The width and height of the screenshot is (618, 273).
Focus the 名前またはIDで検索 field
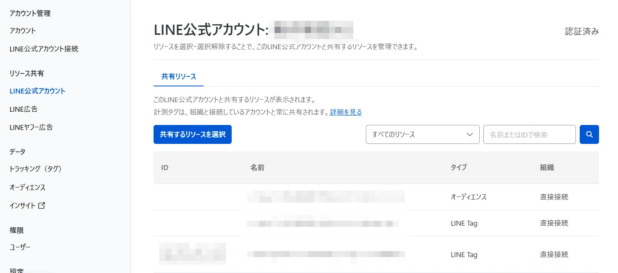[529, 134]
